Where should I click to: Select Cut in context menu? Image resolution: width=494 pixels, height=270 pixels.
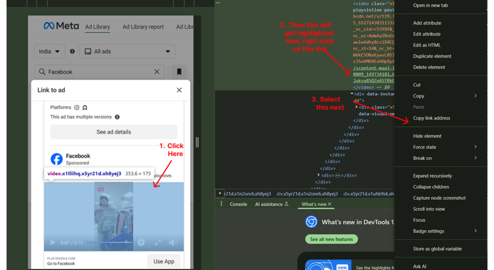pyautogui.click(x=417, y=85)
